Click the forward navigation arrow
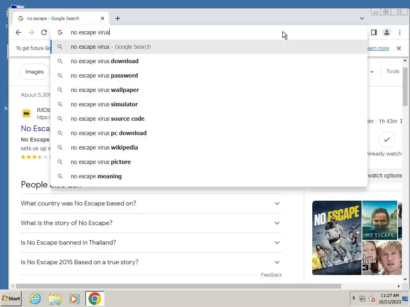 pos(31,32)
